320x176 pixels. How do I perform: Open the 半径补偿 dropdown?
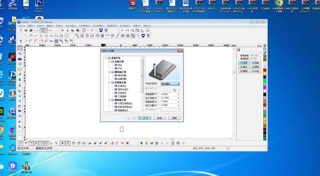[x=170, y=84]
